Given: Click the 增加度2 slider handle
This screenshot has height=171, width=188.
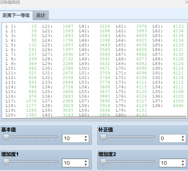Looking at the screenshot, I should (x=103, y=161).
